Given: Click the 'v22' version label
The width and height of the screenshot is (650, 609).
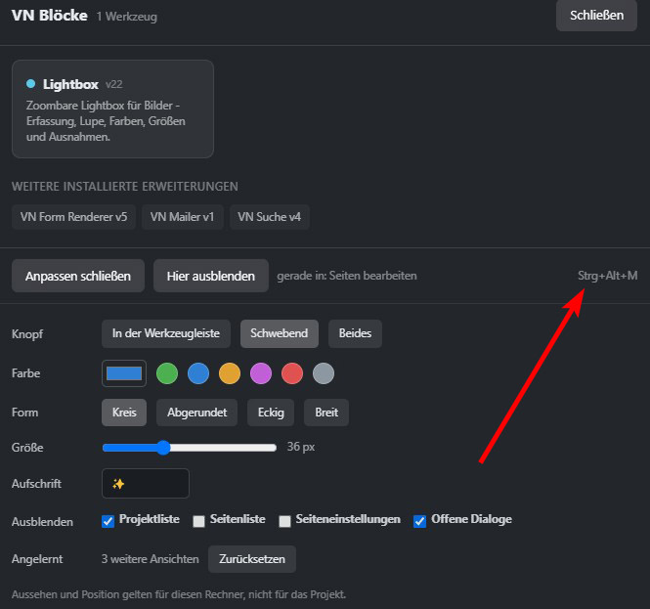Looking at the screenshot, I should point(114,85).
